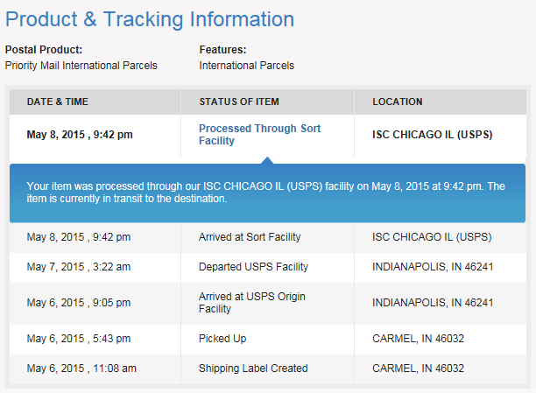
Task: Click CARMEL, IN 46032 in Picked Up row
Action: point(418,339)
